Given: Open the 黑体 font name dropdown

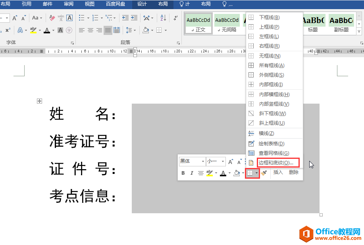Looking at the screenshot, I should (x=203, y=162).
